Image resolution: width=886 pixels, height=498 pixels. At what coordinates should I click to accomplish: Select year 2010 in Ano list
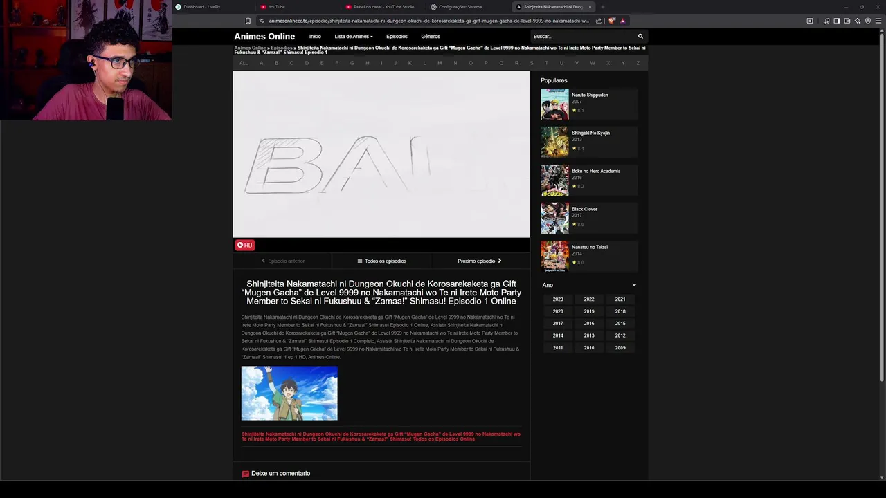(x=589, y=348)
